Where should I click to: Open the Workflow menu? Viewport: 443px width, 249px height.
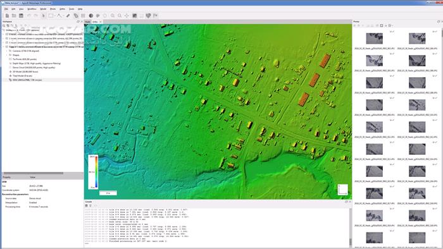tap(32, 9)
